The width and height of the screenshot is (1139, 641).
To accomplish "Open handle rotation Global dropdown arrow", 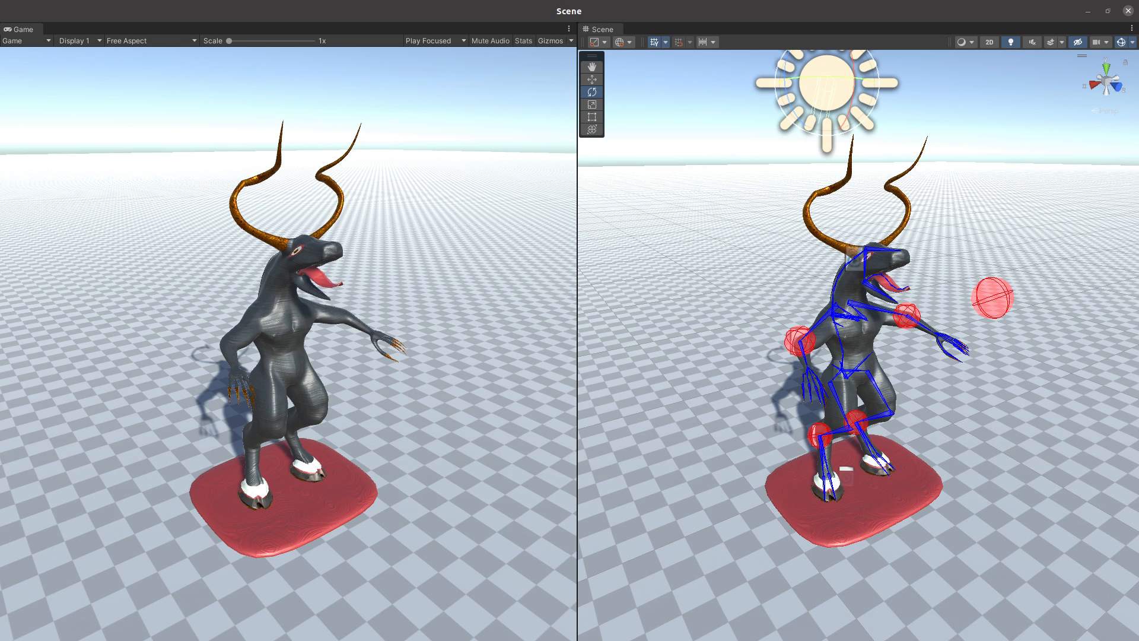I will click(629, 42).
